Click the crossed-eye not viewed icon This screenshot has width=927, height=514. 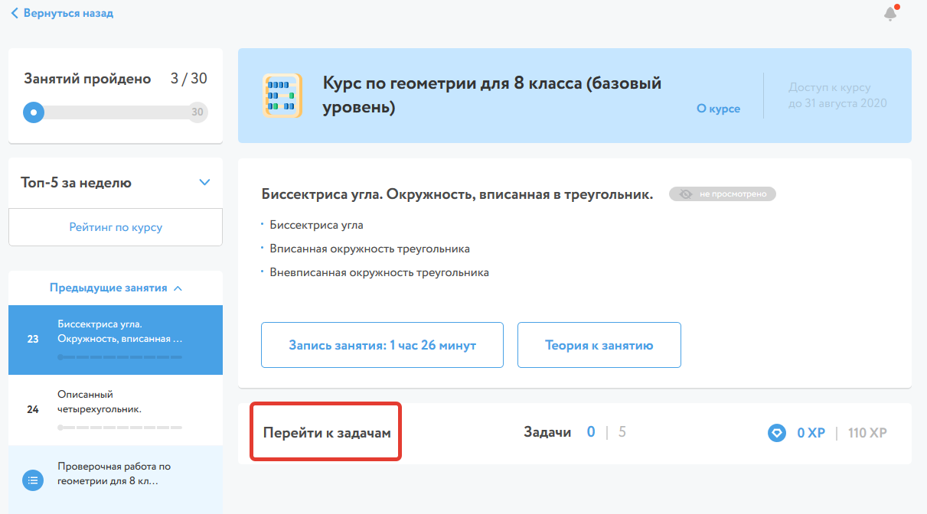[685, 194]
